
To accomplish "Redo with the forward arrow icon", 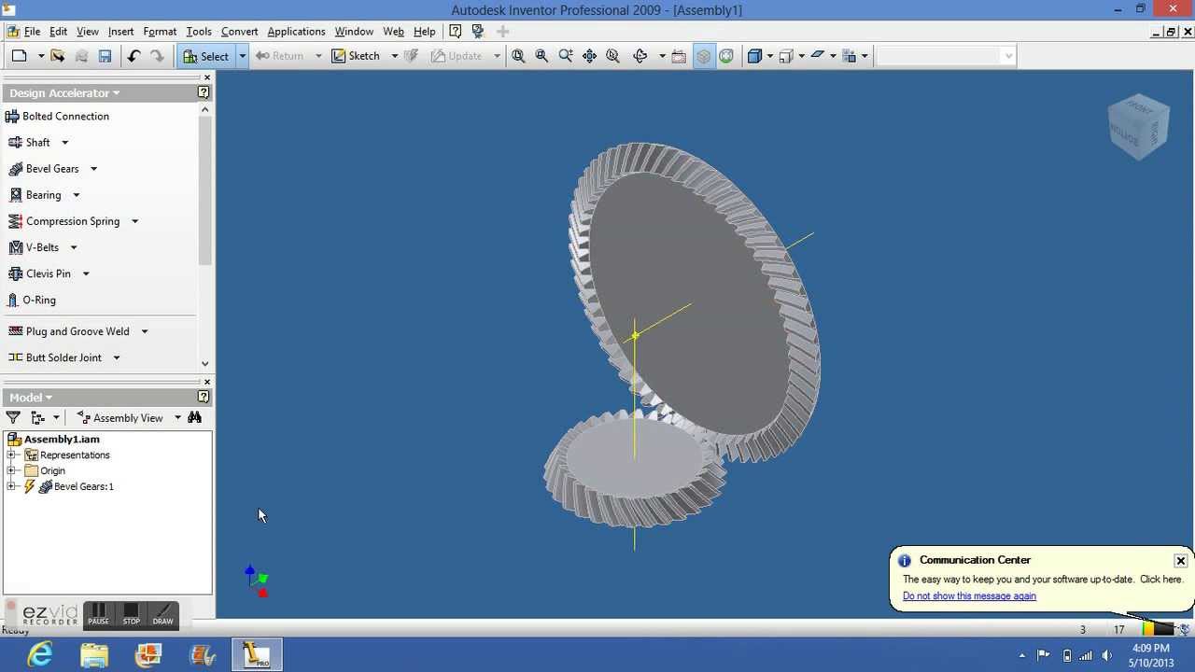I will pyautogui.click(x=157, y=56).
